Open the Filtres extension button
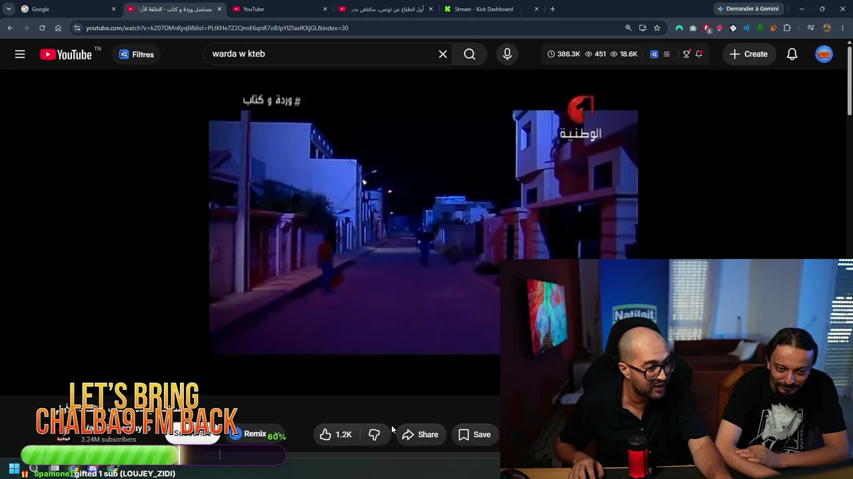Image resolution: width=853 pixels, height=479 pixels. [x=137, y=55]
